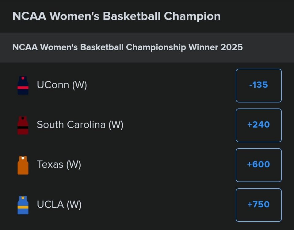This screenshot has height=230, width=294.
Task: Click the black stripe on South Carolina's jersey
Action: point(23,127)
